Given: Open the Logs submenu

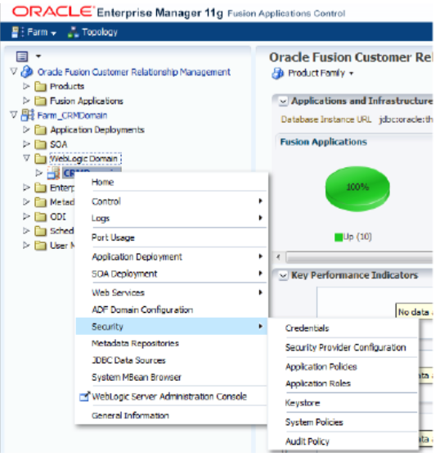Looking at the screenshot, I should point(172,219).
